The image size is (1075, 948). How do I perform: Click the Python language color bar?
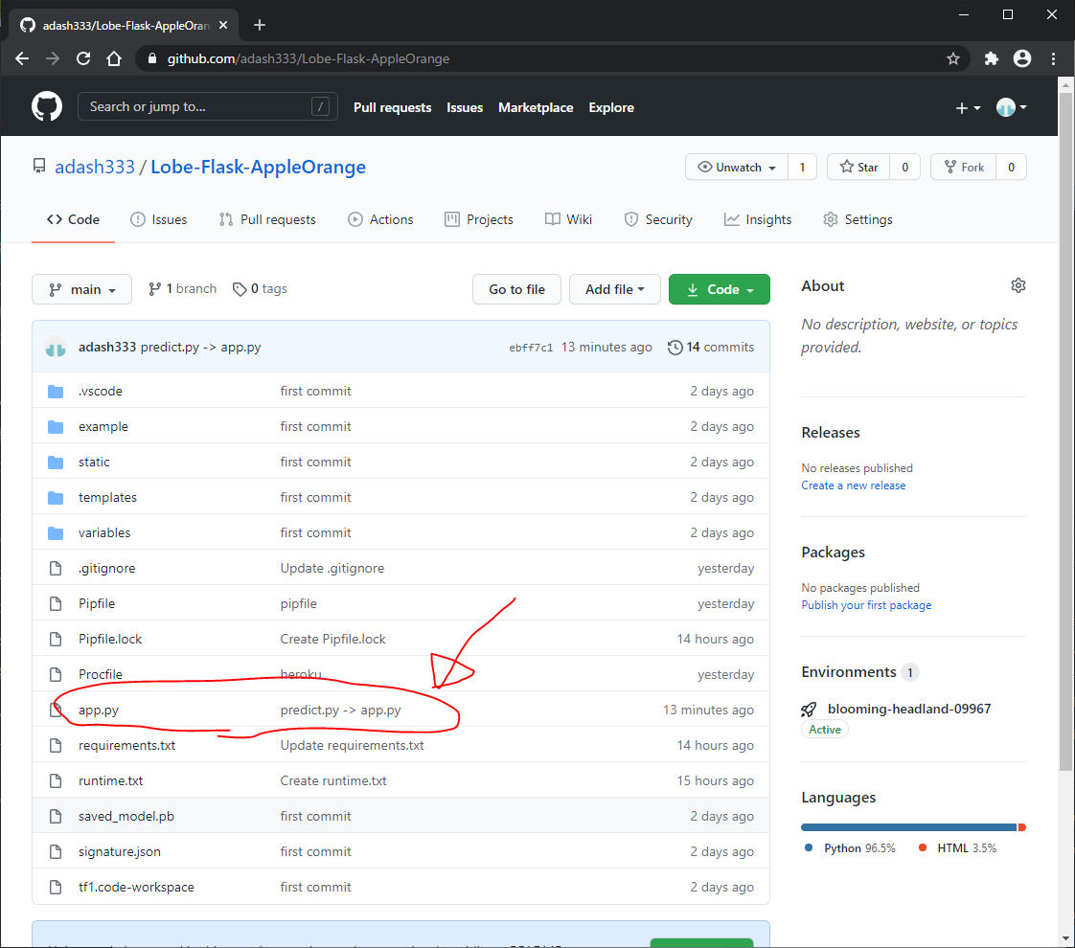coord(908,827)
